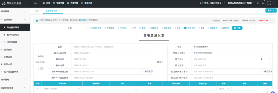Open notifications bell icon

point(263,3)
